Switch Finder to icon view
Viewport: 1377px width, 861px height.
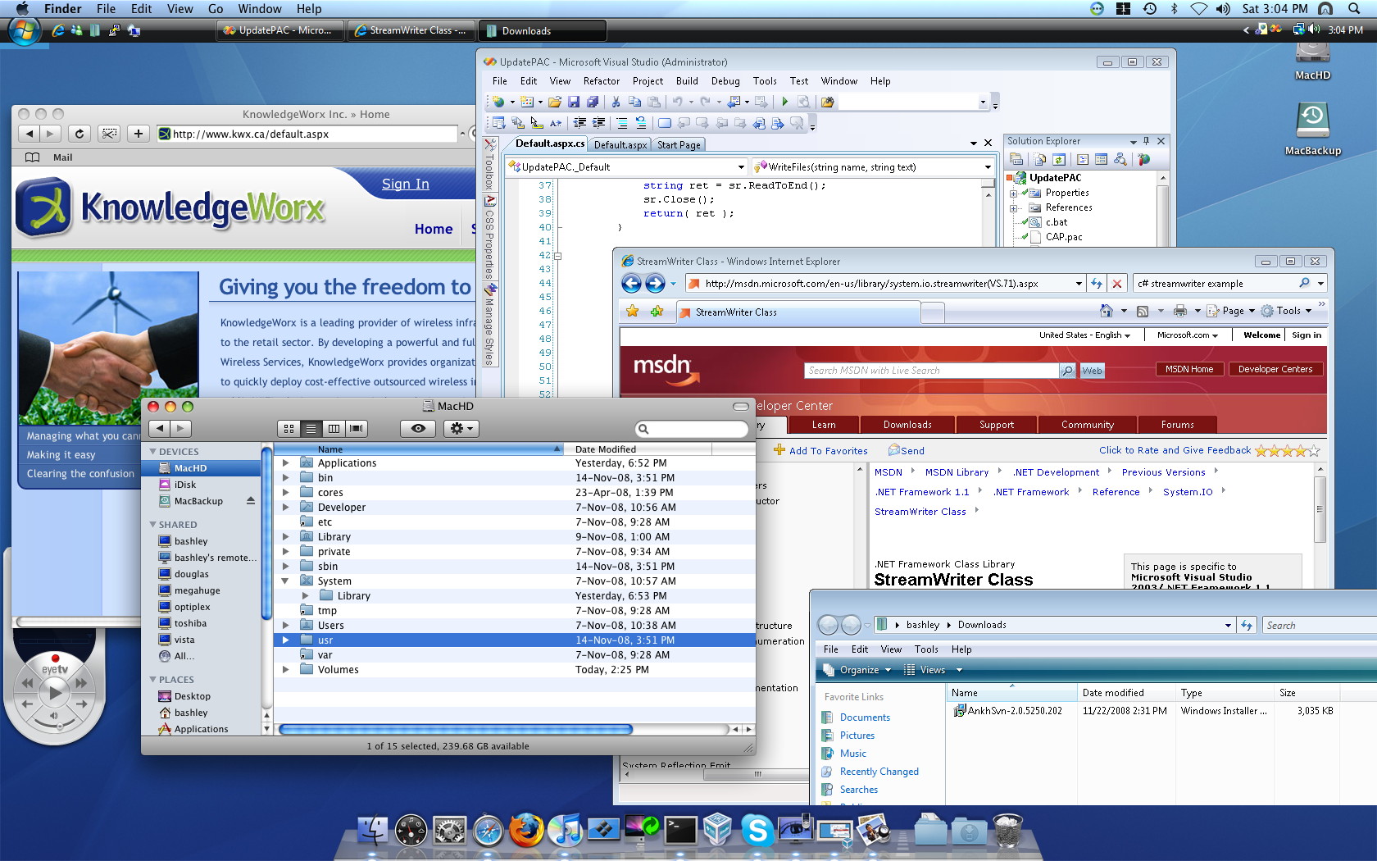coord(289,428)
